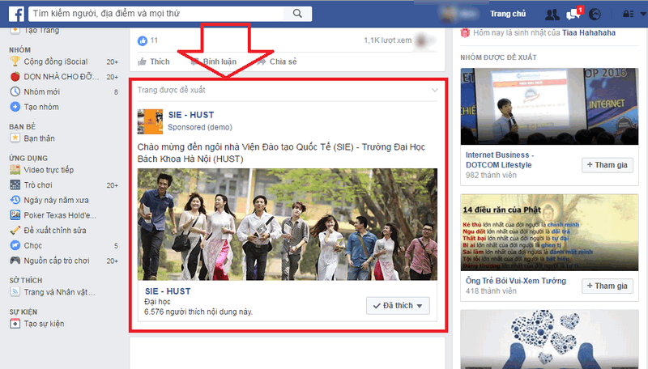Viewport: 648px width, 369px height.
Task: Click the search magnifier icon
Action: 297,14
